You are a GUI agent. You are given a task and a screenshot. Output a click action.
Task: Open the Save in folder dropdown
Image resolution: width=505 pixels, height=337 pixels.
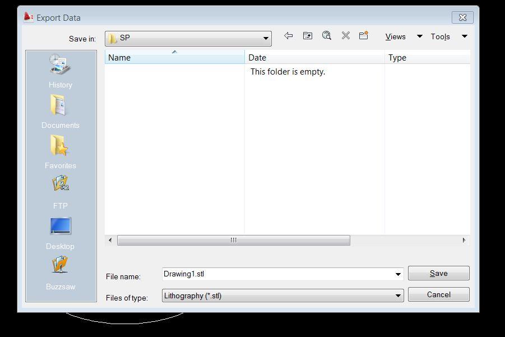pyautogui.click(x=188, y=39)
